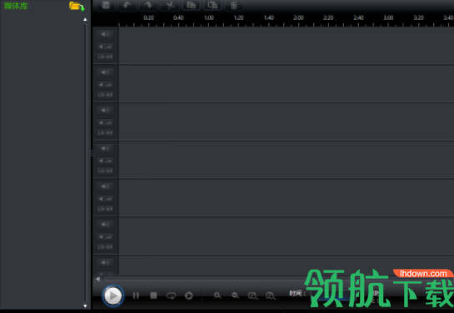This screenshot has height=313, width=454.
Task: Open the fourth track's volume control
Action: [105, 161]
